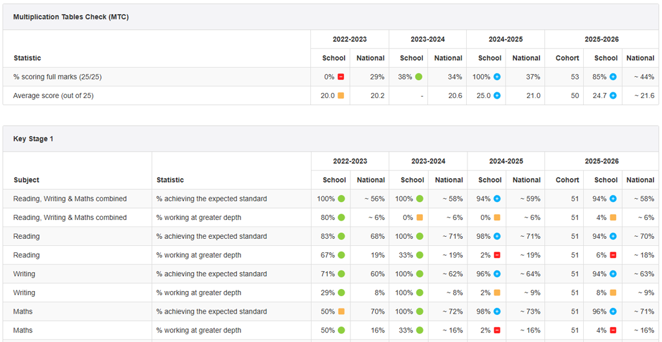
Task: Select the Key Stage 1 section header
Action: click(x=34, y=139)
